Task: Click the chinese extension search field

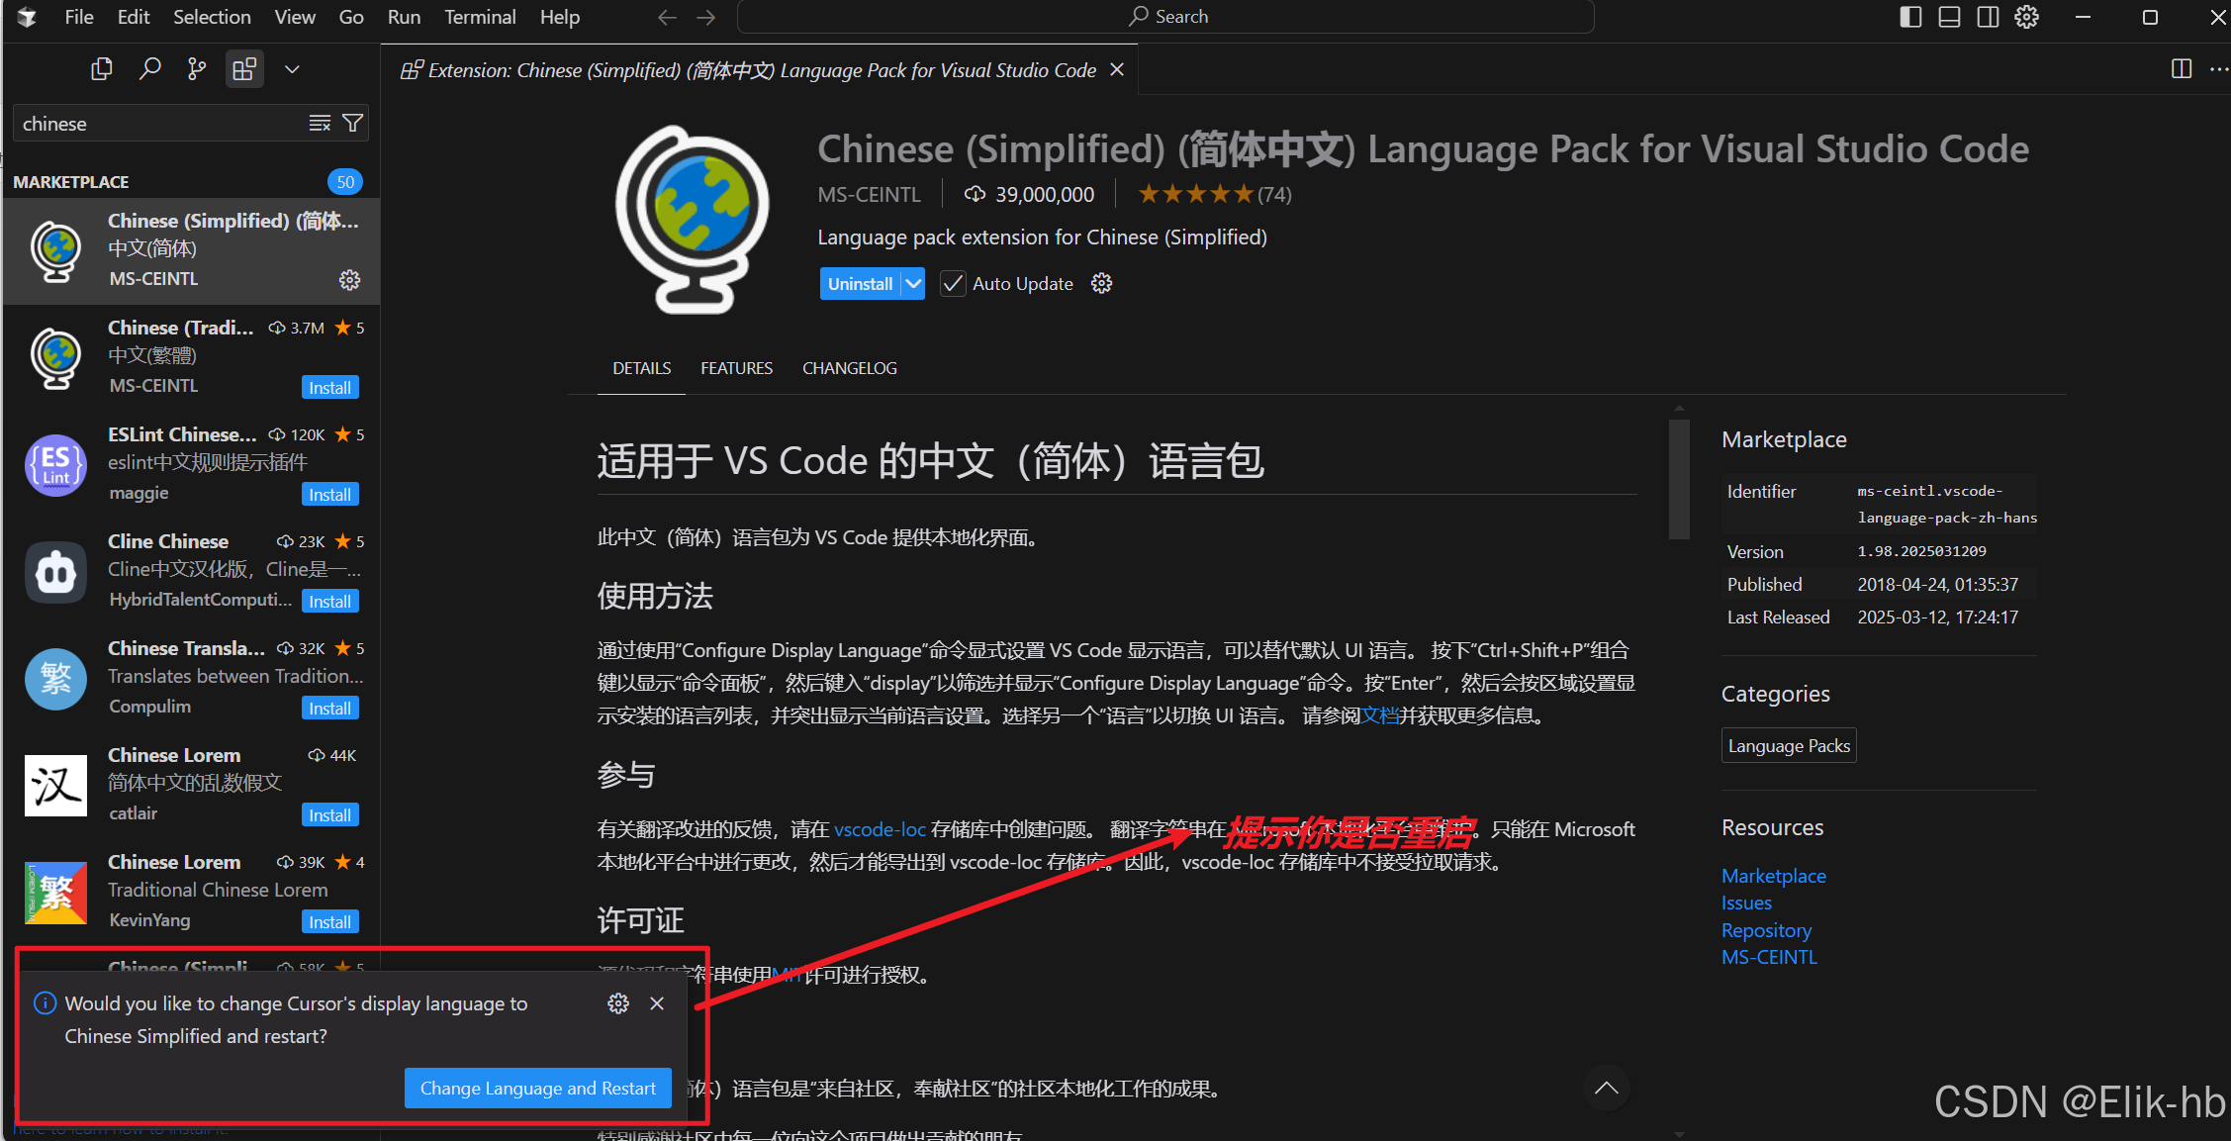Action: coord(158,124)
